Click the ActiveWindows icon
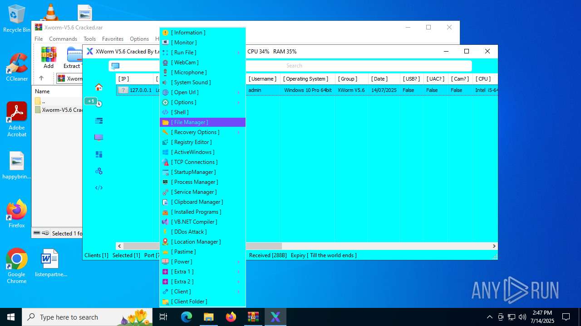Image resolution: width=581 pixels, height=326 pixels. coord(166,152)
